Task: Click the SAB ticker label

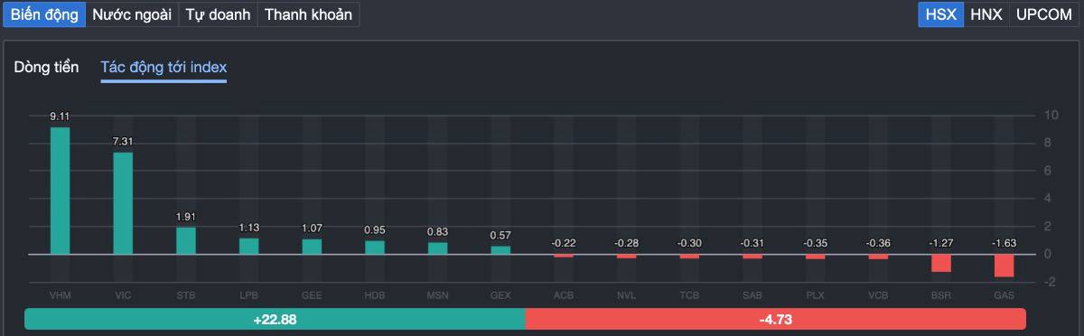Action: [752, 295]
